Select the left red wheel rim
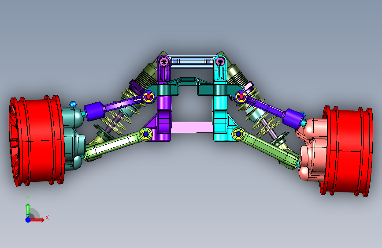382x248 pixels. coord(37,140)
